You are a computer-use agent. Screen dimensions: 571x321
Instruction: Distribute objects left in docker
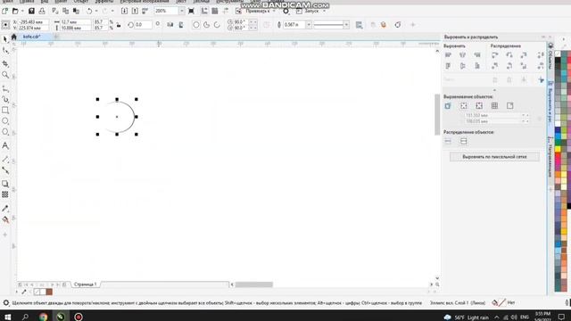click(x=494, y=55)
